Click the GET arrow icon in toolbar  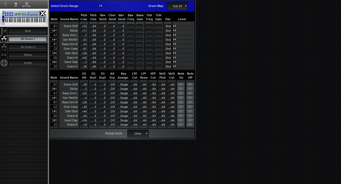(x=16, y=4)
